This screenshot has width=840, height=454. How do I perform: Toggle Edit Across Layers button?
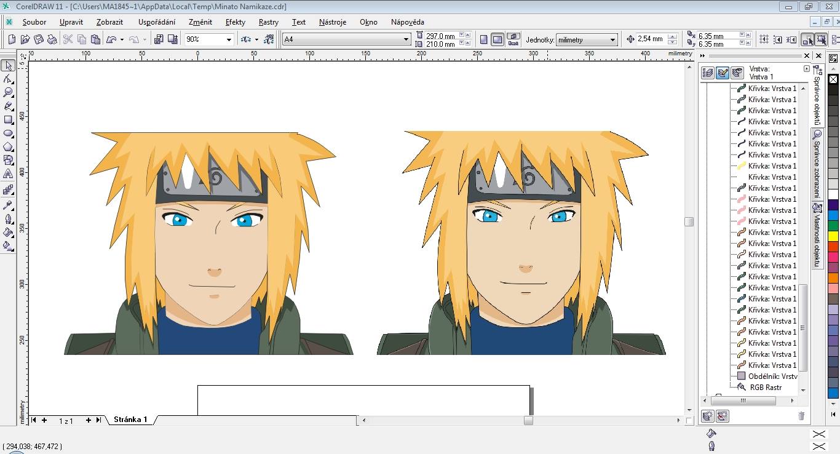[723, 73]
